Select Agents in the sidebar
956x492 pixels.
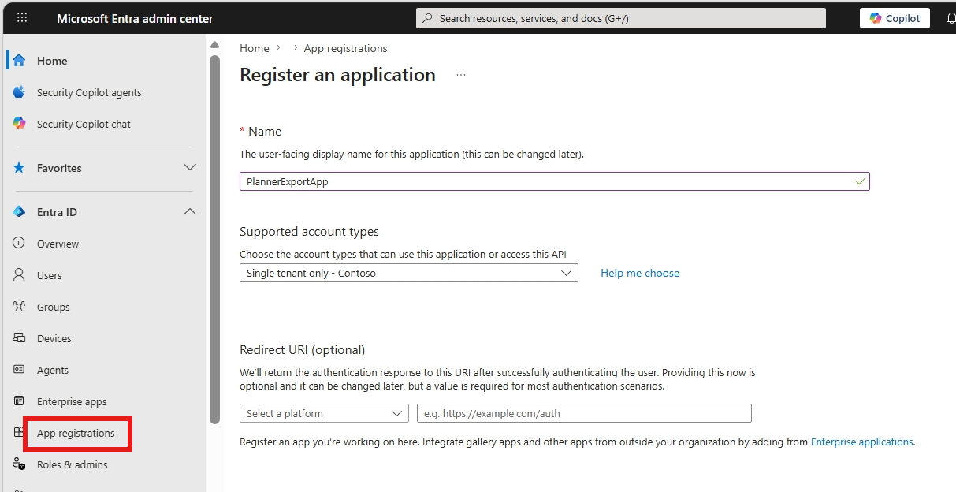click(x=53, y=370)
